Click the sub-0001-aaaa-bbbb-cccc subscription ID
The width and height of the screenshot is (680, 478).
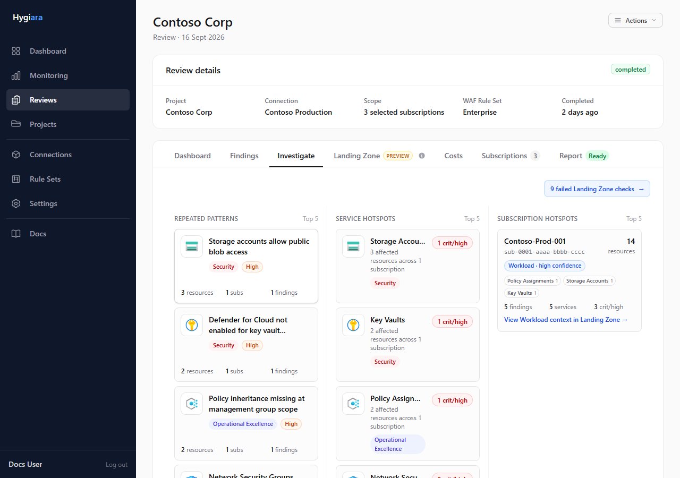point(545,252)
